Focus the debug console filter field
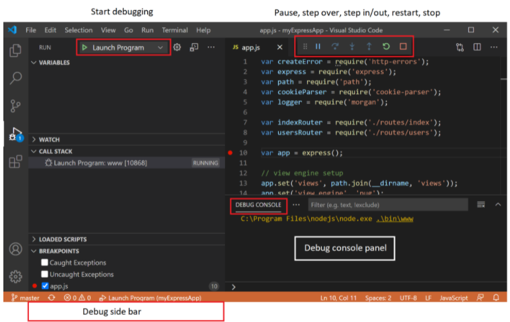The image size is (510, 322). [x=388, y=205]
